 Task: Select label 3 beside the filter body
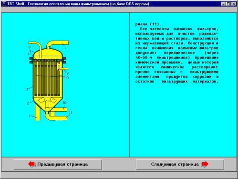[x=27, y=89]
